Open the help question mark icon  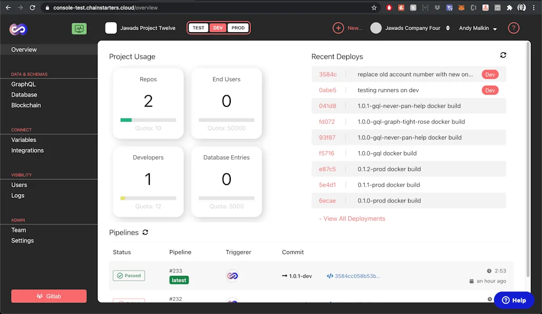(512, 27)
